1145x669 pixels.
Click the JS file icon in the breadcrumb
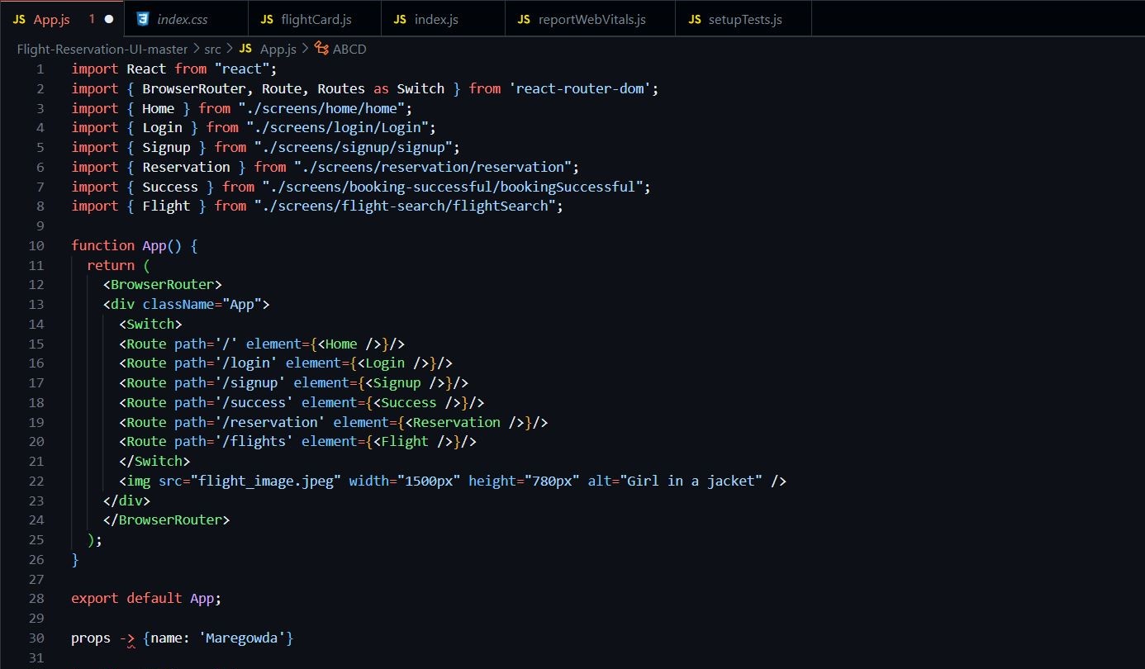coord(245,50)
